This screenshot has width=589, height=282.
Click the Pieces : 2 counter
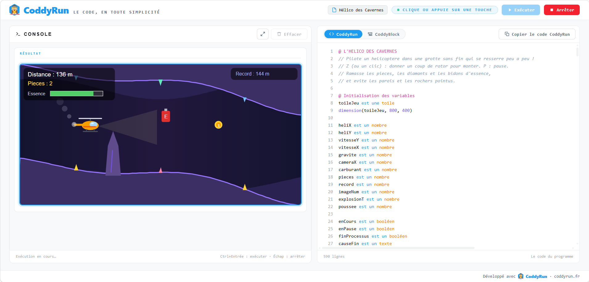pos(40,84)
